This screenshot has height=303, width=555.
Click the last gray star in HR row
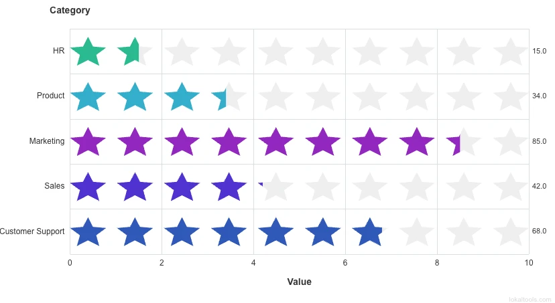(511, 52)
